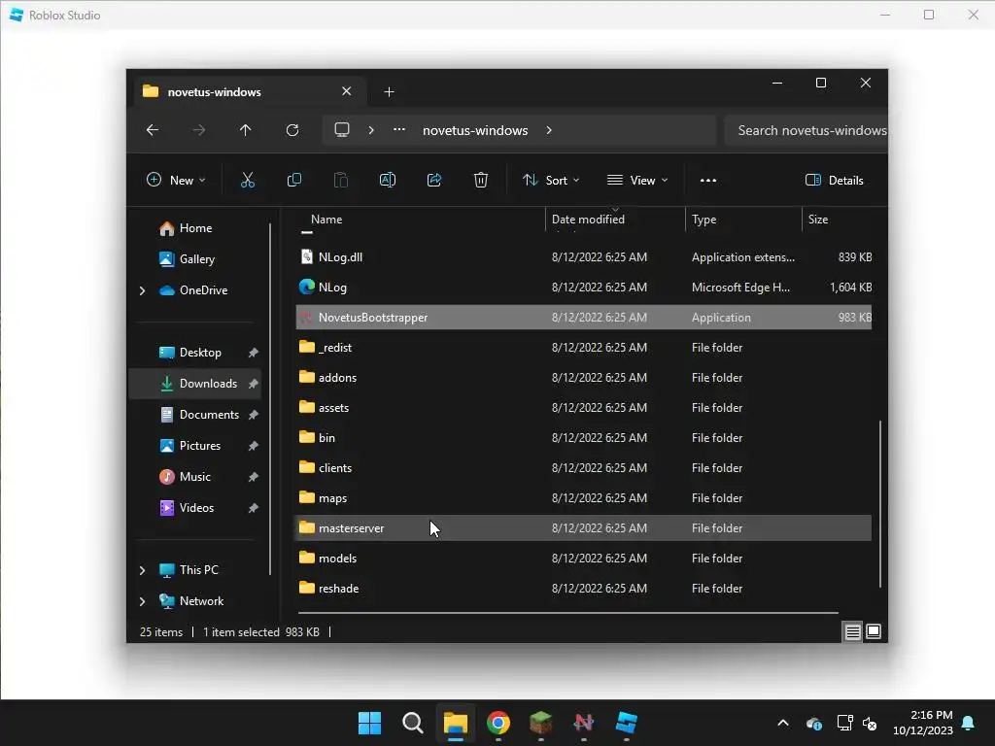This screenshot has height=746, width=995.
Task: Expand Network tree node
Action: pos(142,601)
